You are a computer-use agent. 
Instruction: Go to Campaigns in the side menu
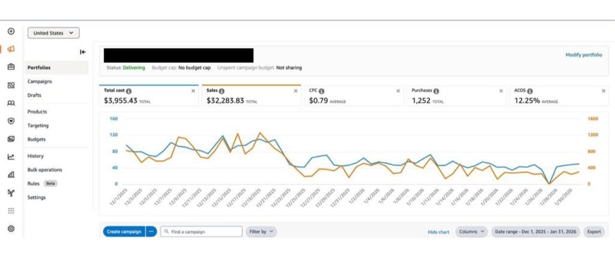40,82
